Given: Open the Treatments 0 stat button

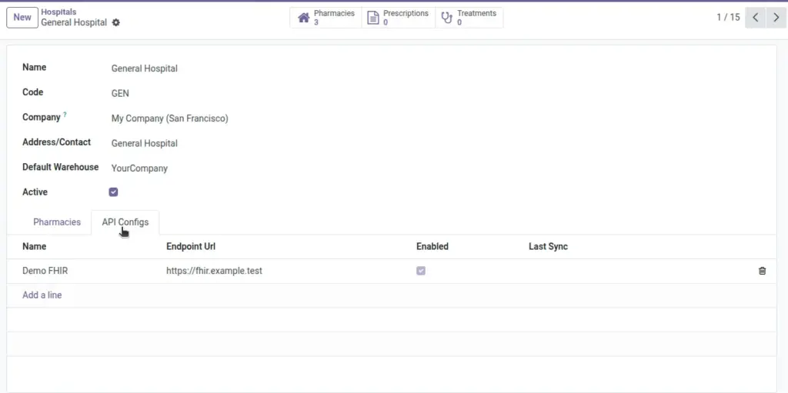Looking at the screenshot, I should coord(469,18).
